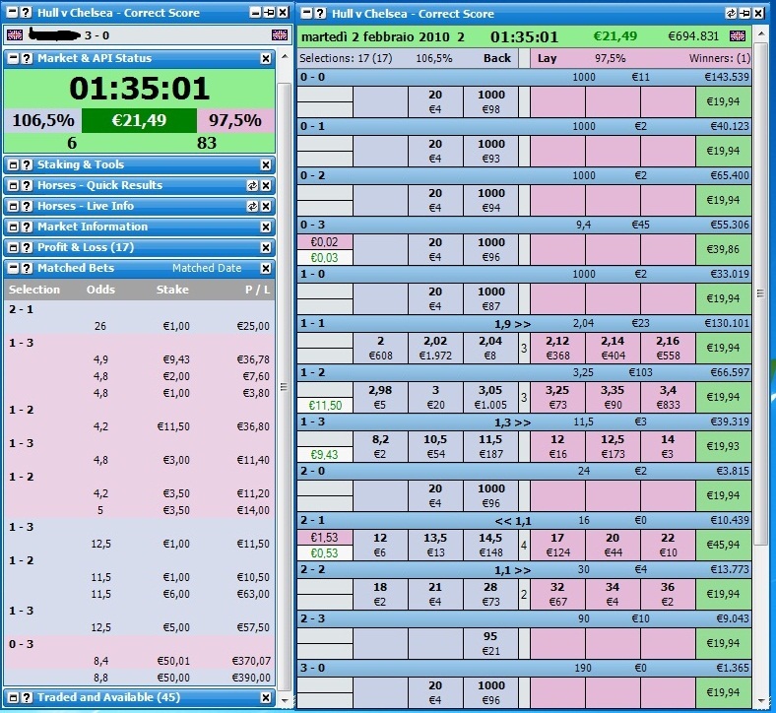
Task: Lay 1 - 3 at odds 12
Action: click(557, 446)
